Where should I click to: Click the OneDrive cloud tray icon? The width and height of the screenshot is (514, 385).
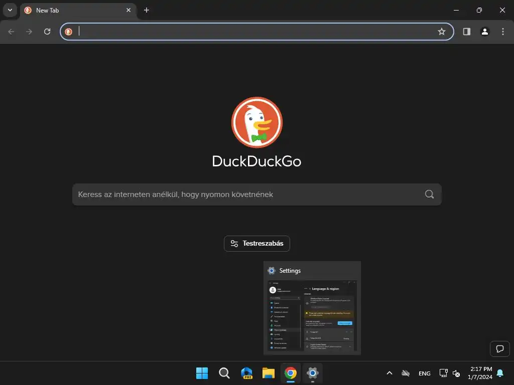[406, 373]
